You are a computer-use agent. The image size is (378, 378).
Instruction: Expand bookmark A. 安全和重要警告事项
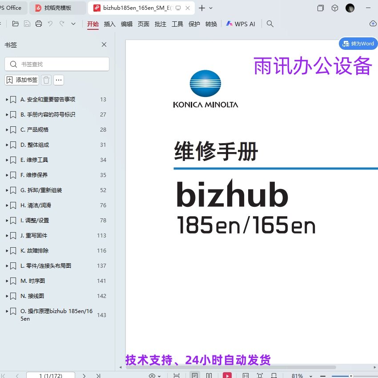[7, 99]
